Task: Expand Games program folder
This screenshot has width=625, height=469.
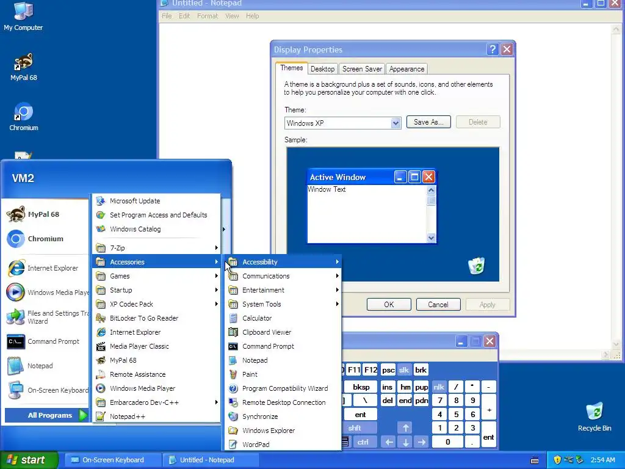Action: (157, 276)
